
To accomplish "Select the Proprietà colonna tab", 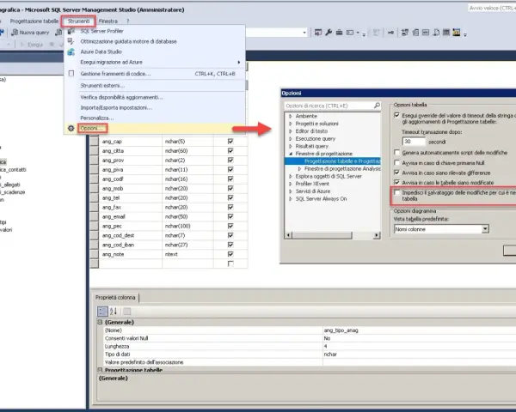I will (x=115, y=297).
